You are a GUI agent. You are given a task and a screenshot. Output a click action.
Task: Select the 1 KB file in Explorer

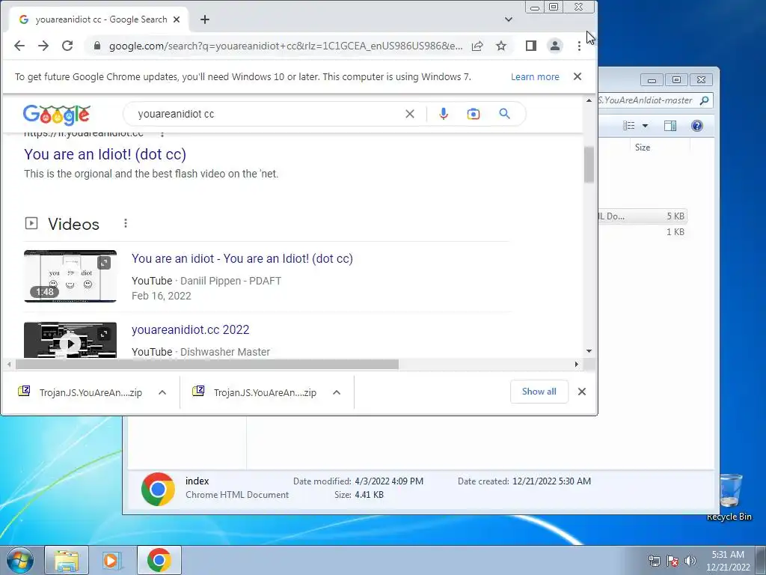point(643,232)
